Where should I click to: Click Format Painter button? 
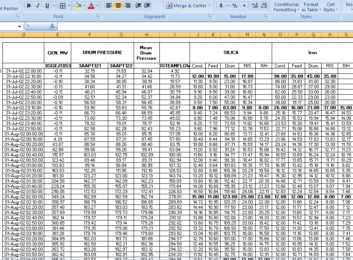point(9,8)
